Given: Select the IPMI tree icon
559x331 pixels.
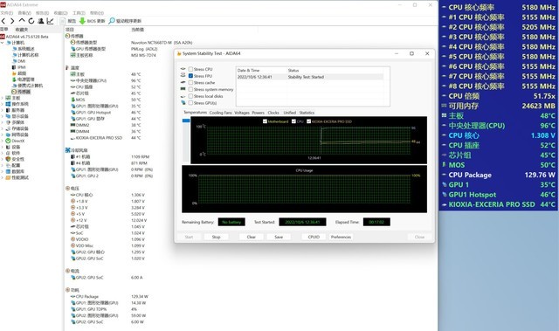Looking at the screenshot, I should pos(14,67).
